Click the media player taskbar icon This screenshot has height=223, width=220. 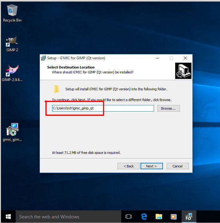173,217
